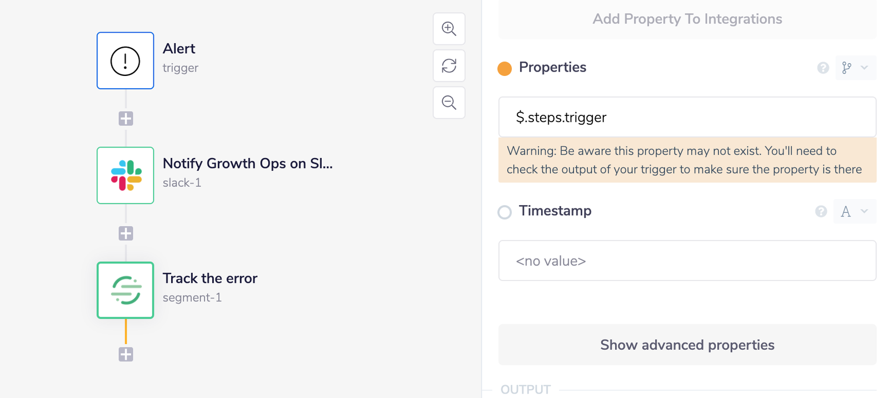The width and height of the screenshot is (889, 398).
Task: Open help icon beside Properties
Action: tap(823, 68)
